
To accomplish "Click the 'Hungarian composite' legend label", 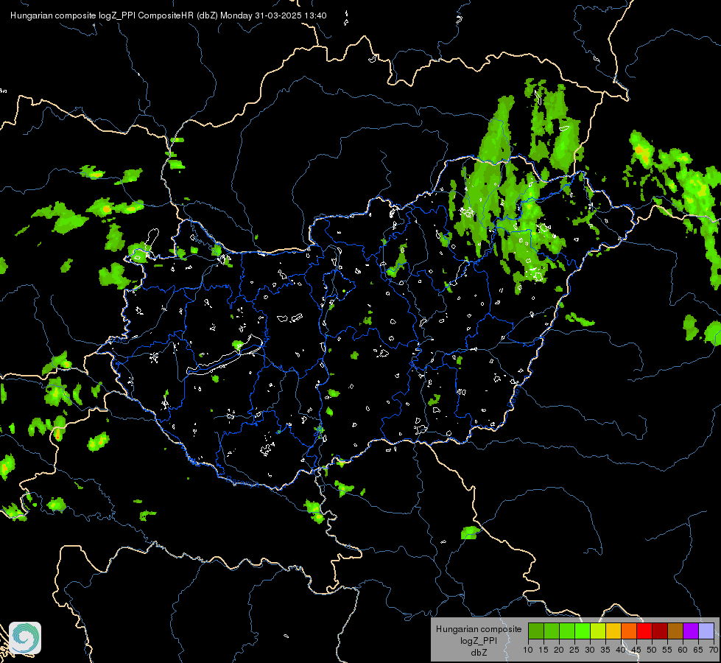I will coord(479,629).
